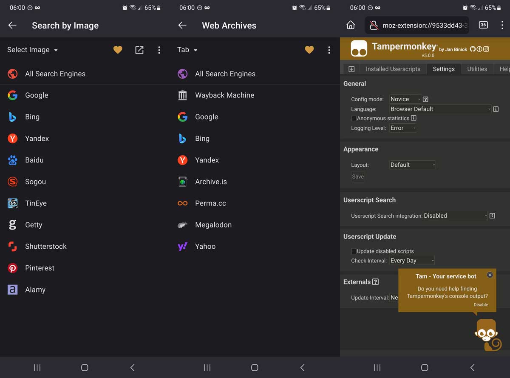Choose the Alamy search engine
The height and width of the screenshot is (378, 510).
pyautogui.click(x=85, y=290)
